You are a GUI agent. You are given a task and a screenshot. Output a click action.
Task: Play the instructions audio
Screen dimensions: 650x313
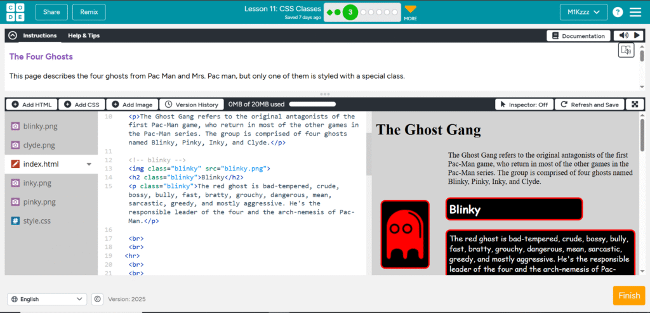(x=637, y=35)
